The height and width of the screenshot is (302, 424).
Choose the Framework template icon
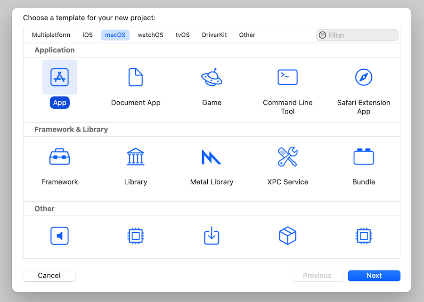[59, 157]
